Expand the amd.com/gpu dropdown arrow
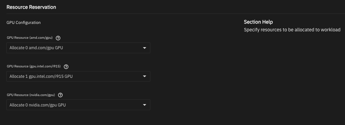Viewport: 345px width, 125px height. (x=145, y=48)
